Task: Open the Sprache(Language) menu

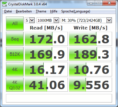Action: [76, 11]
